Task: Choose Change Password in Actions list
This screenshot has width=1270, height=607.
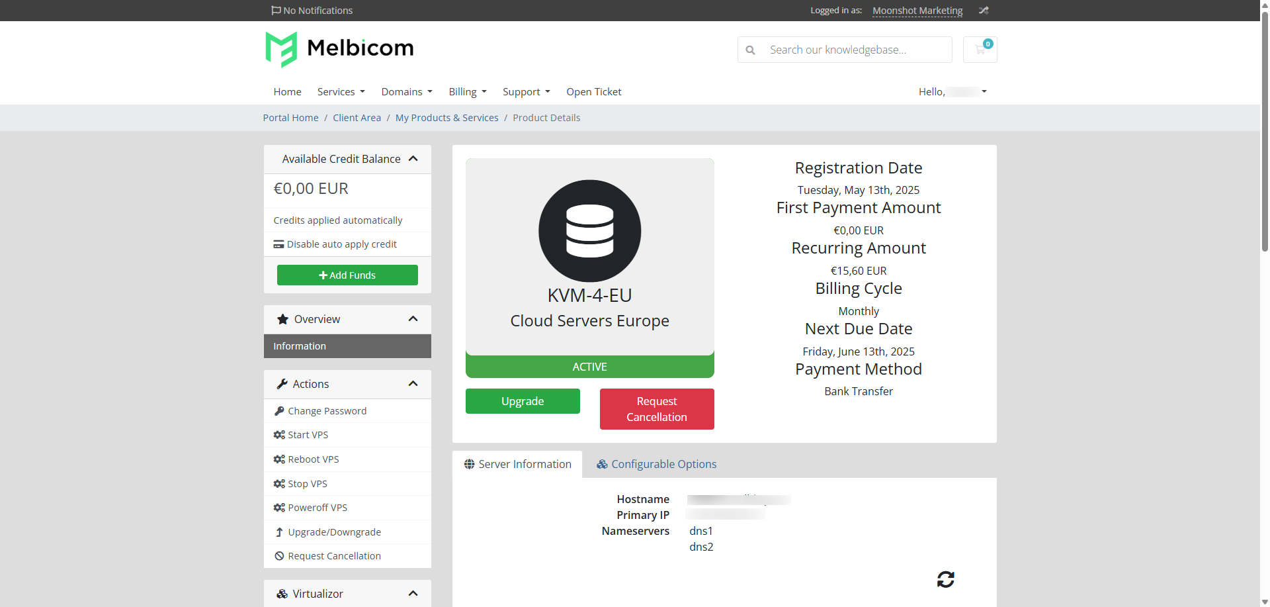Action: coord(347,411)
